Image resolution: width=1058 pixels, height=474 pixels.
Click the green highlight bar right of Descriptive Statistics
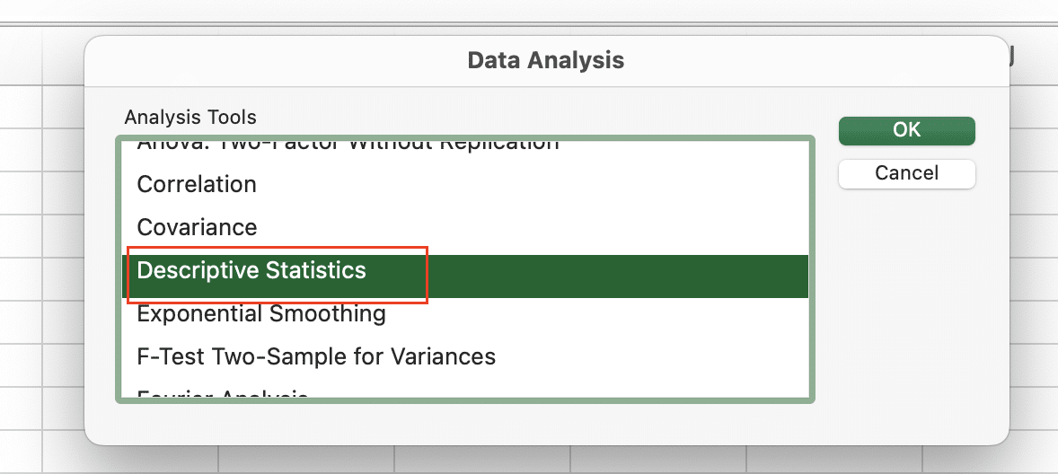tap(617, 276)
